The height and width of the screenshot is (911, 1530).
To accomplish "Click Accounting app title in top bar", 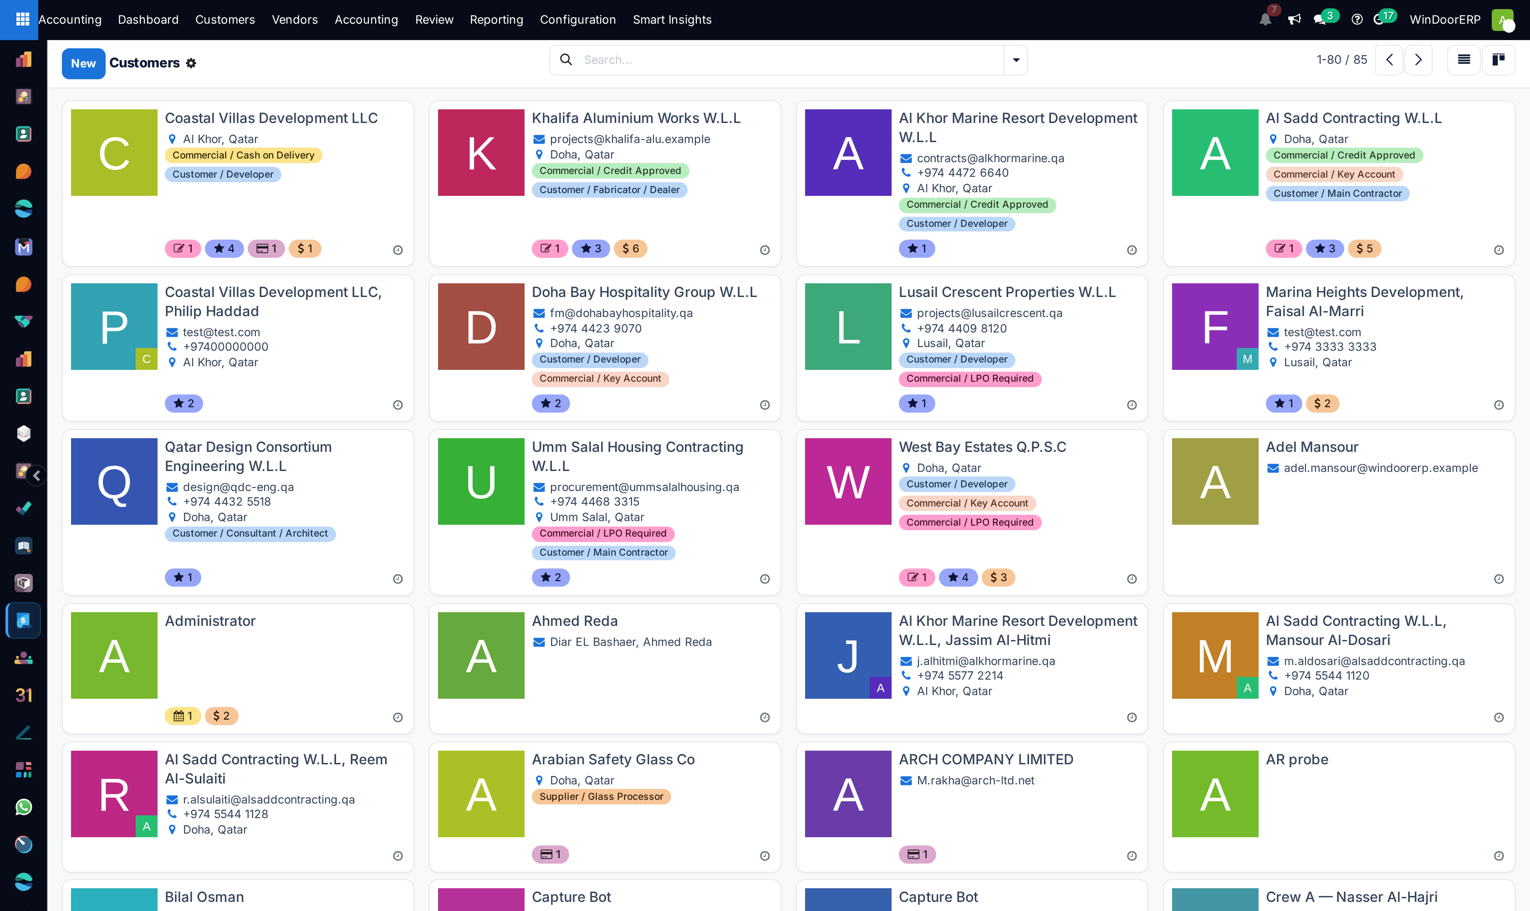I will tap(70, 20).
